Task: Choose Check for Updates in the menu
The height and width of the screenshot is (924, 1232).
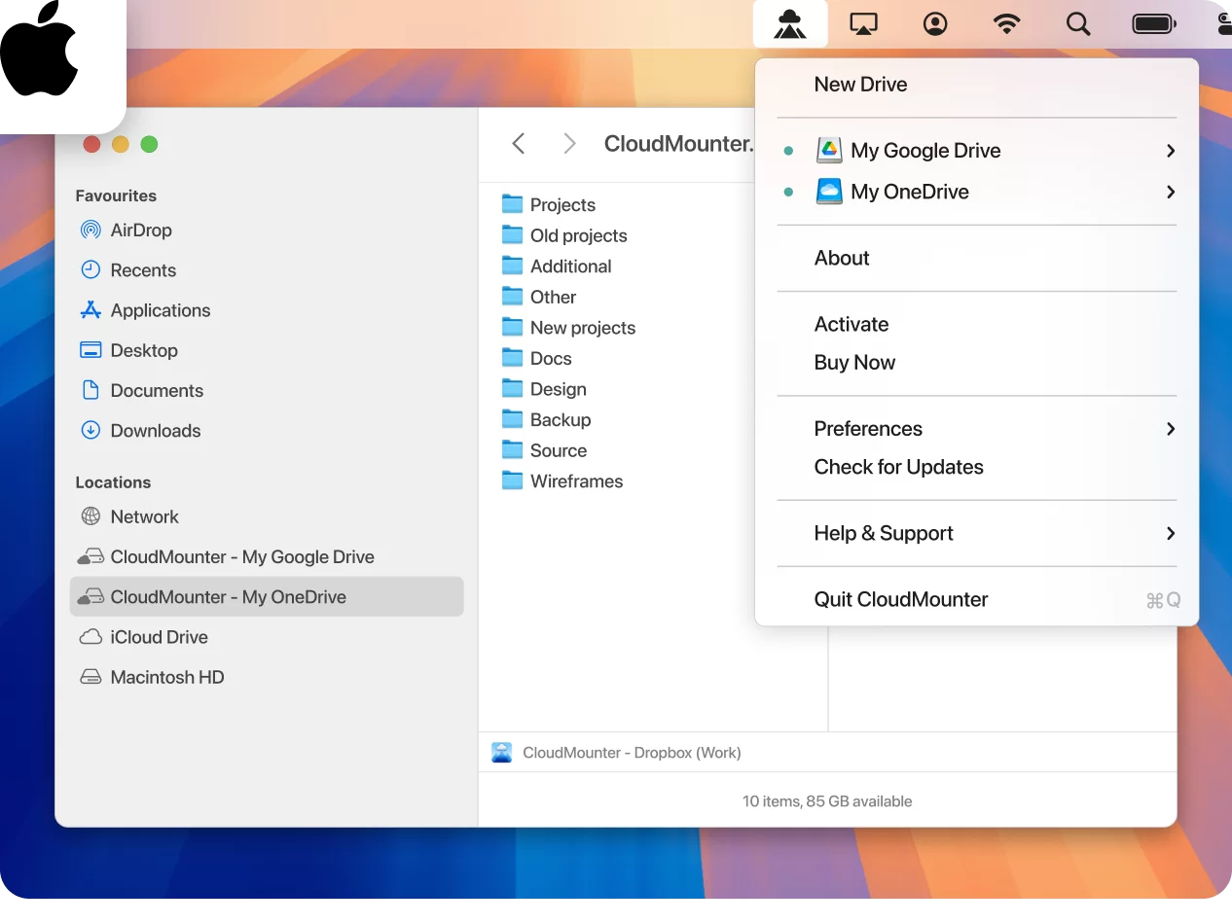Action: [898, 467]
